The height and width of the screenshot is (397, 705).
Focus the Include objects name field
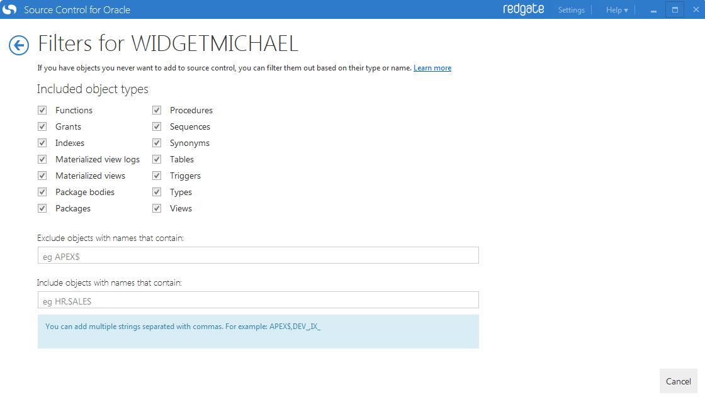[x=258, y=300]
